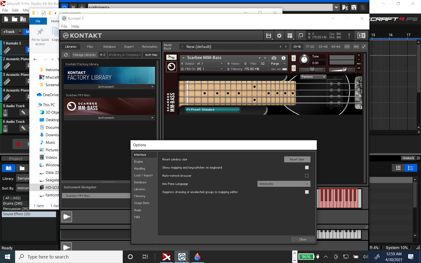This screenshot has width=421, height=263.
Task: Select Engine in the Options sidebar
Action: coord(138,162)
